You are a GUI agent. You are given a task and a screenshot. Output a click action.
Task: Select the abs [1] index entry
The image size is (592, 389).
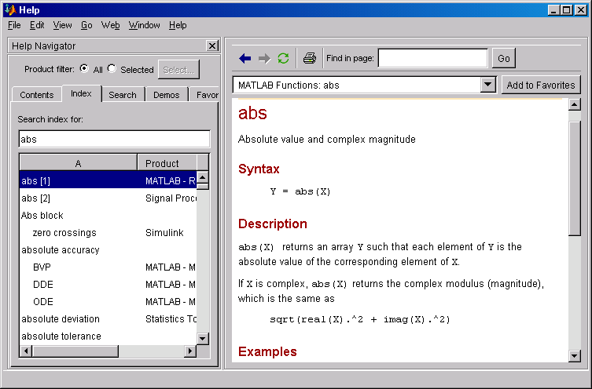click(x=108, y=180)
